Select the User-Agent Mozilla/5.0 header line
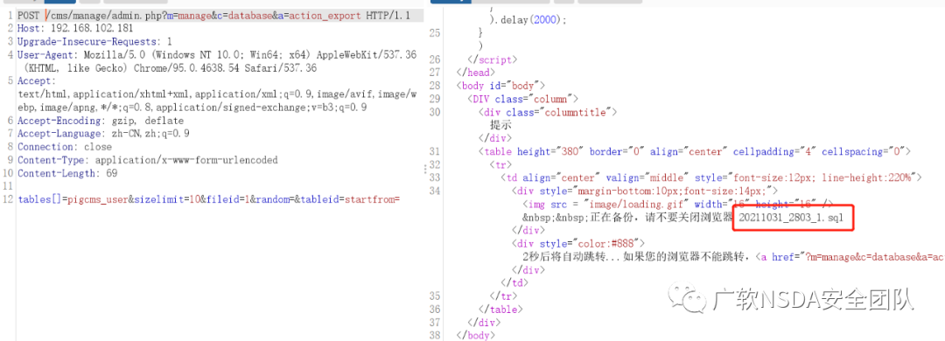 (216, 55)
